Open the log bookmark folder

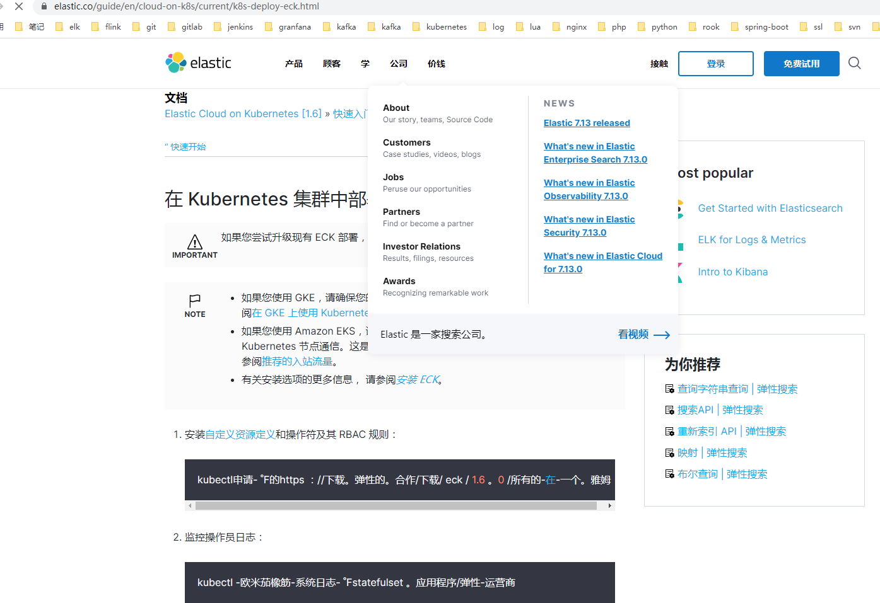[x=491, y=26]
